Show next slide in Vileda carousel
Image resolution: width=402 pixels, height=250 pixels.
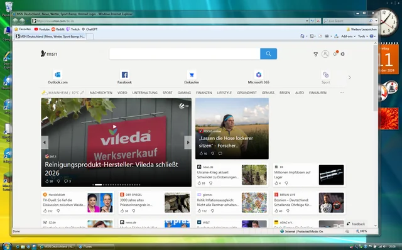point(188,143)
